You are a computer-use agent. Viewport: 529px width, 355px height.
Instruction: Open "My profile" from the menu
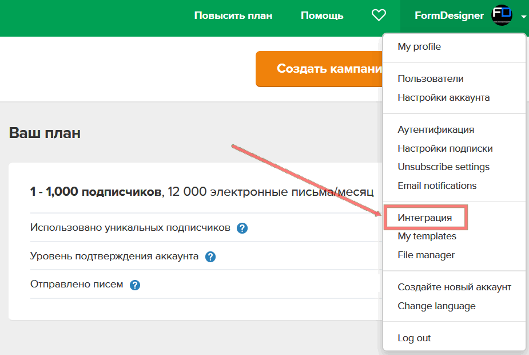click(x=418, y=46)
